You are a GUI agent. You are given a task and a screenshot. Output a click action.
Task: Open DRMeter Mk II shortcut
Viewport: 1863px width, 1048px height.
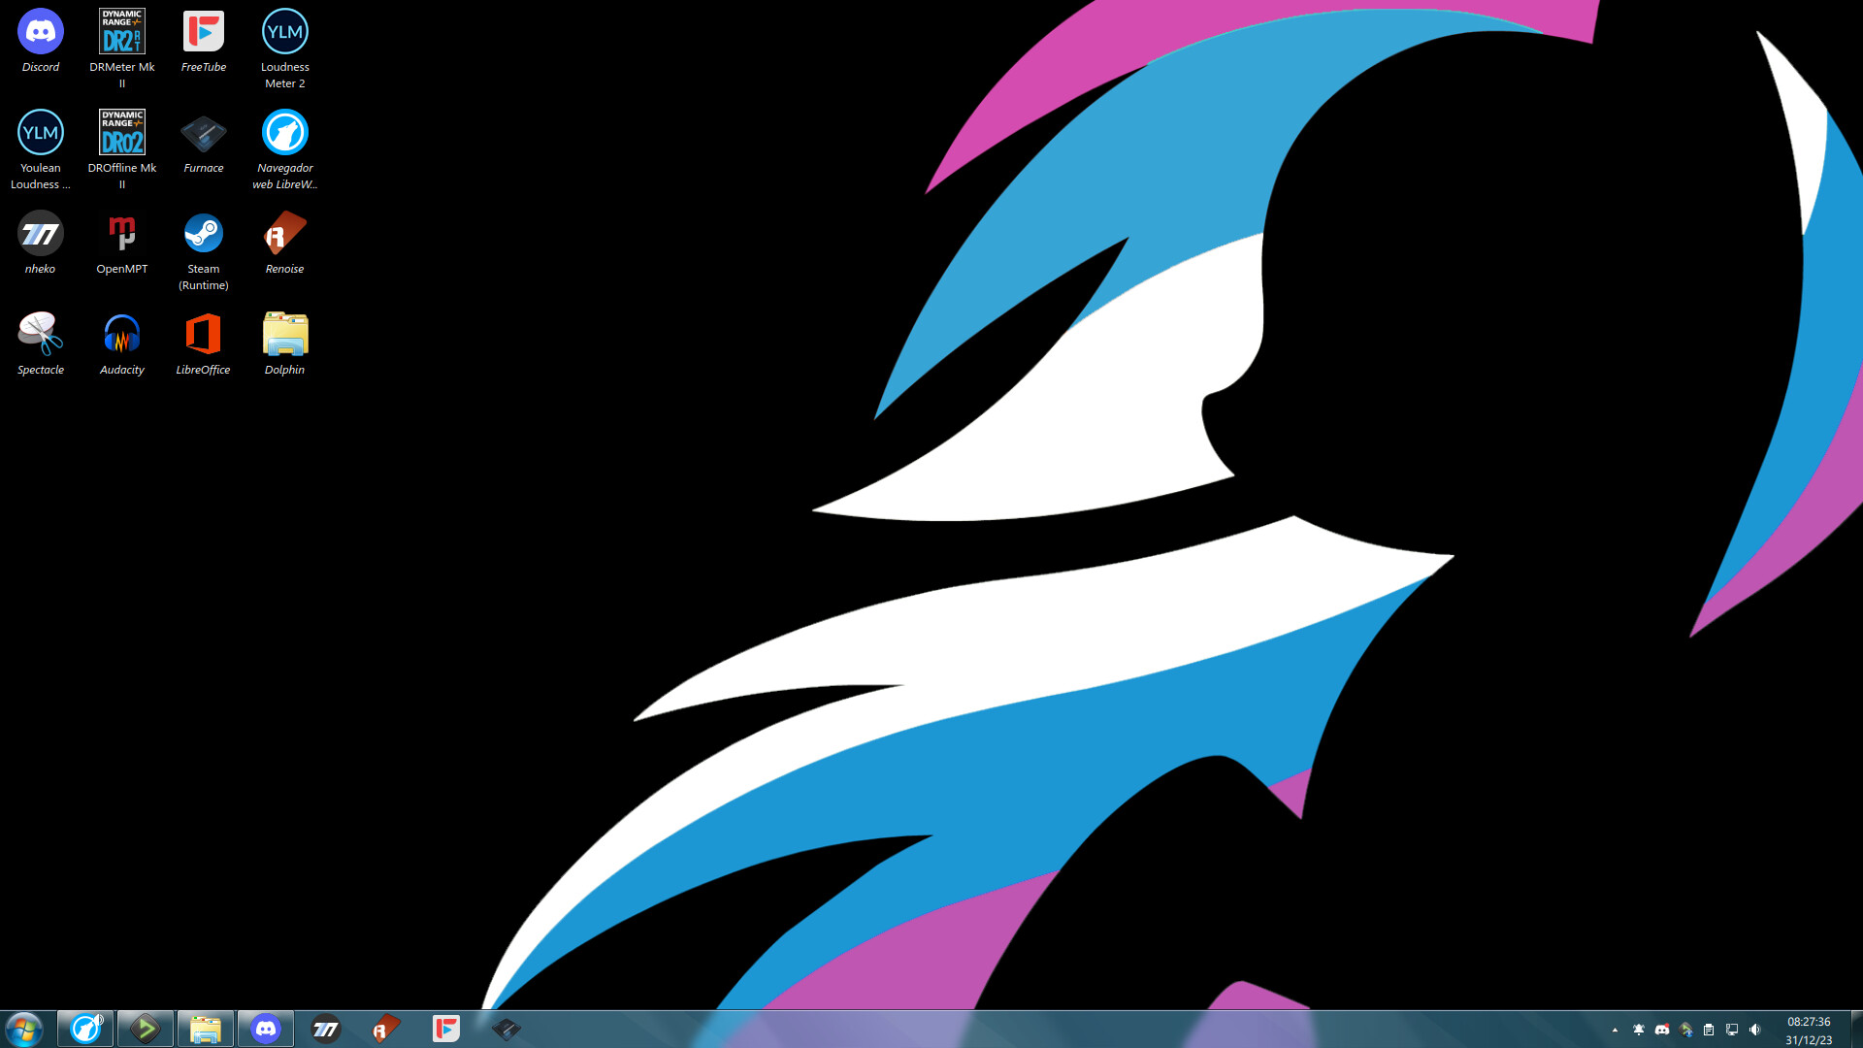point(122,33)
